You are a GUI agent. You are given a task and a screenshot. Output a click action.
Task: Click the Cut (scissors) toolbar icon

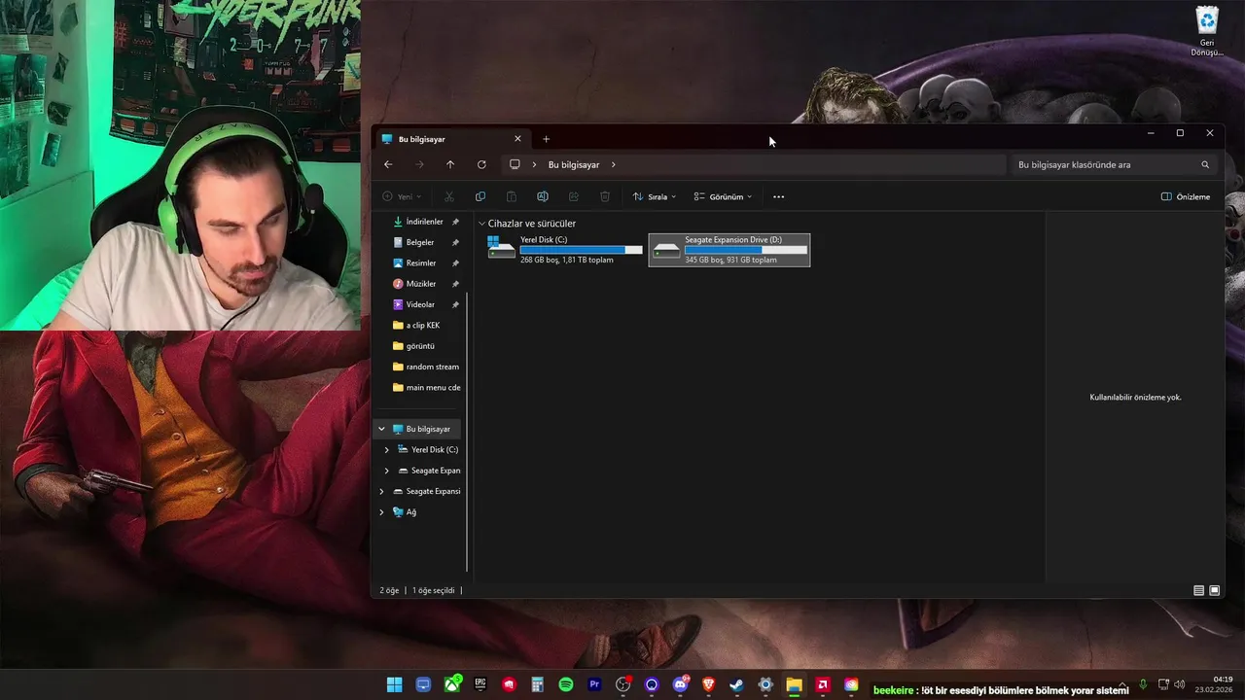pos(448,196)
